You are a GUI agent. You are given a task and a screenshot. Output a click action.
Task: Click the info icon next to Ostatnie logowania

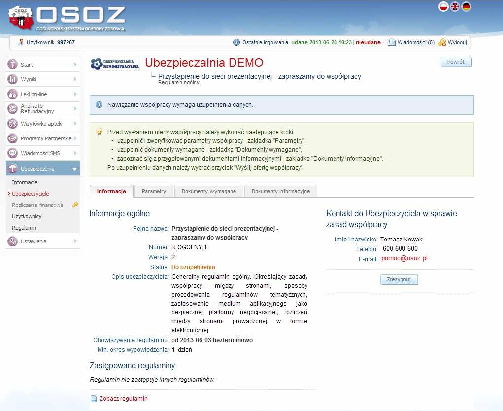236,42
